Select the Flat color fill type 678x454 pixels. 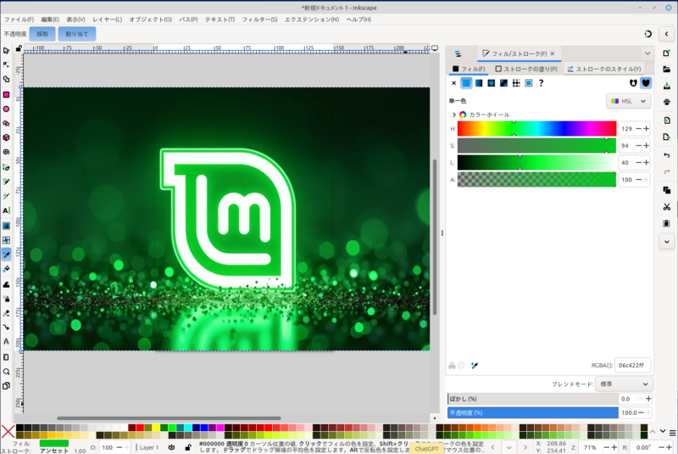(x=466, y=83)
